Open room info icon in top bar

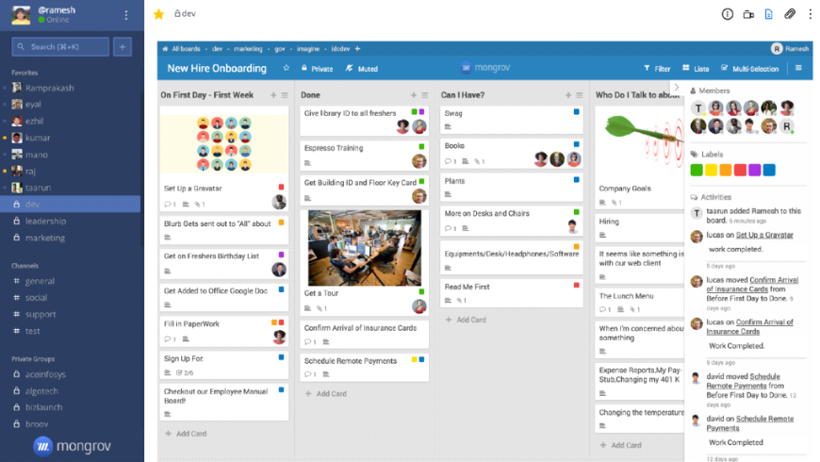tap(727, 14)
